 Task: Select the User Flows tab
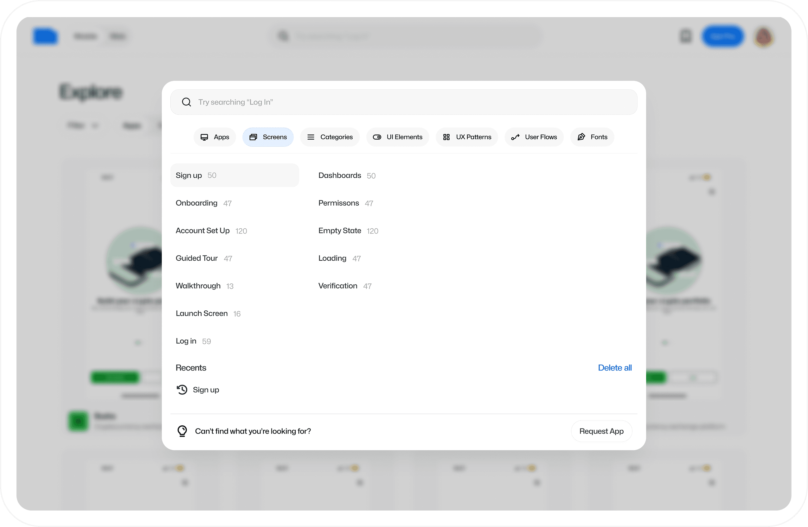(x=534, y=137)
